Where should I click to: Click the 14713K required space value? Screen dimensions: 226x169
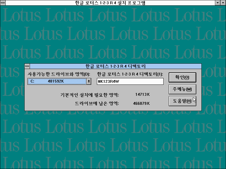tap(143, 94)
